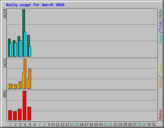The width and height of the screenshot is (164, 128).
Task: Click the cyan pages bar for day 4
Action: click(x=25, y=44)
